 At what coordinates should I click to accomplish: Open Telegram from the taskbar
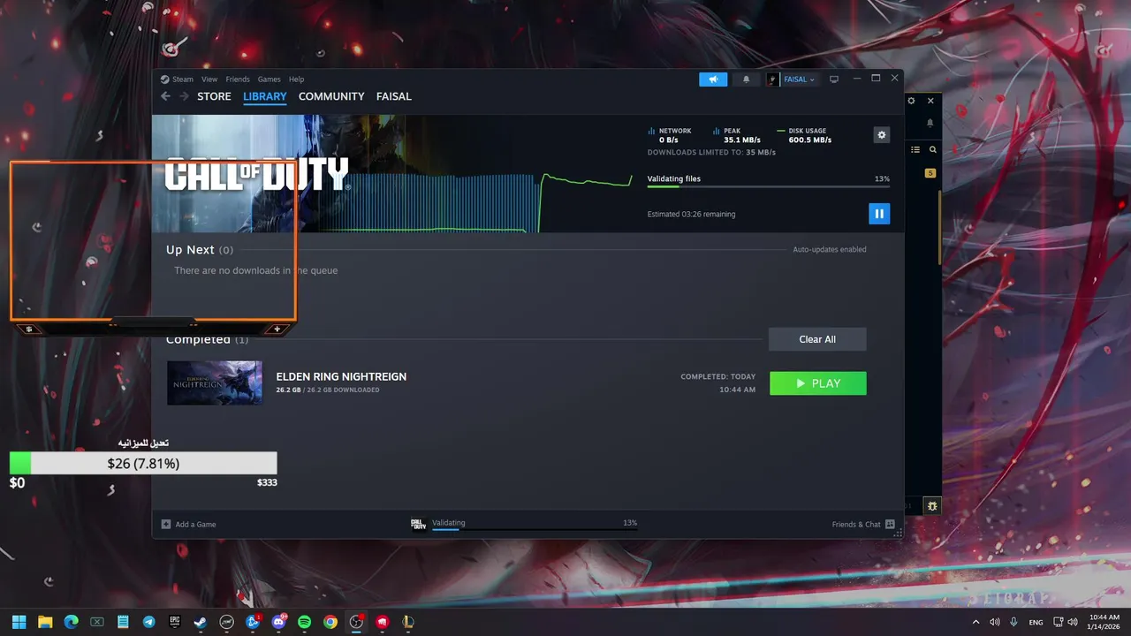(148, 622)
